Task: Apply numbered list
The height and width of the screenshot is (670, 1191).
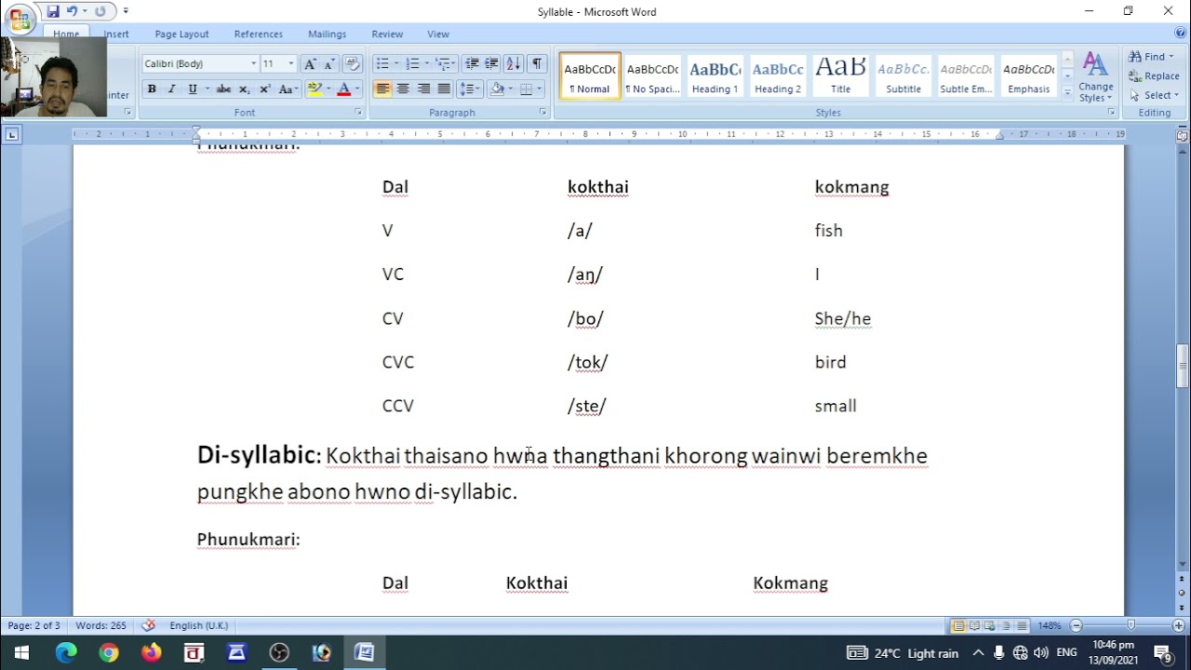Action: pos(412,63)
